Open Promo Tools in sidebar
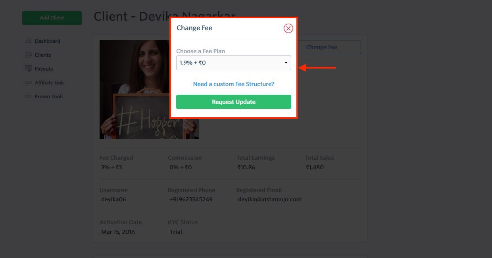The height and width of the screenshot is (258, 492). point(49,96)
